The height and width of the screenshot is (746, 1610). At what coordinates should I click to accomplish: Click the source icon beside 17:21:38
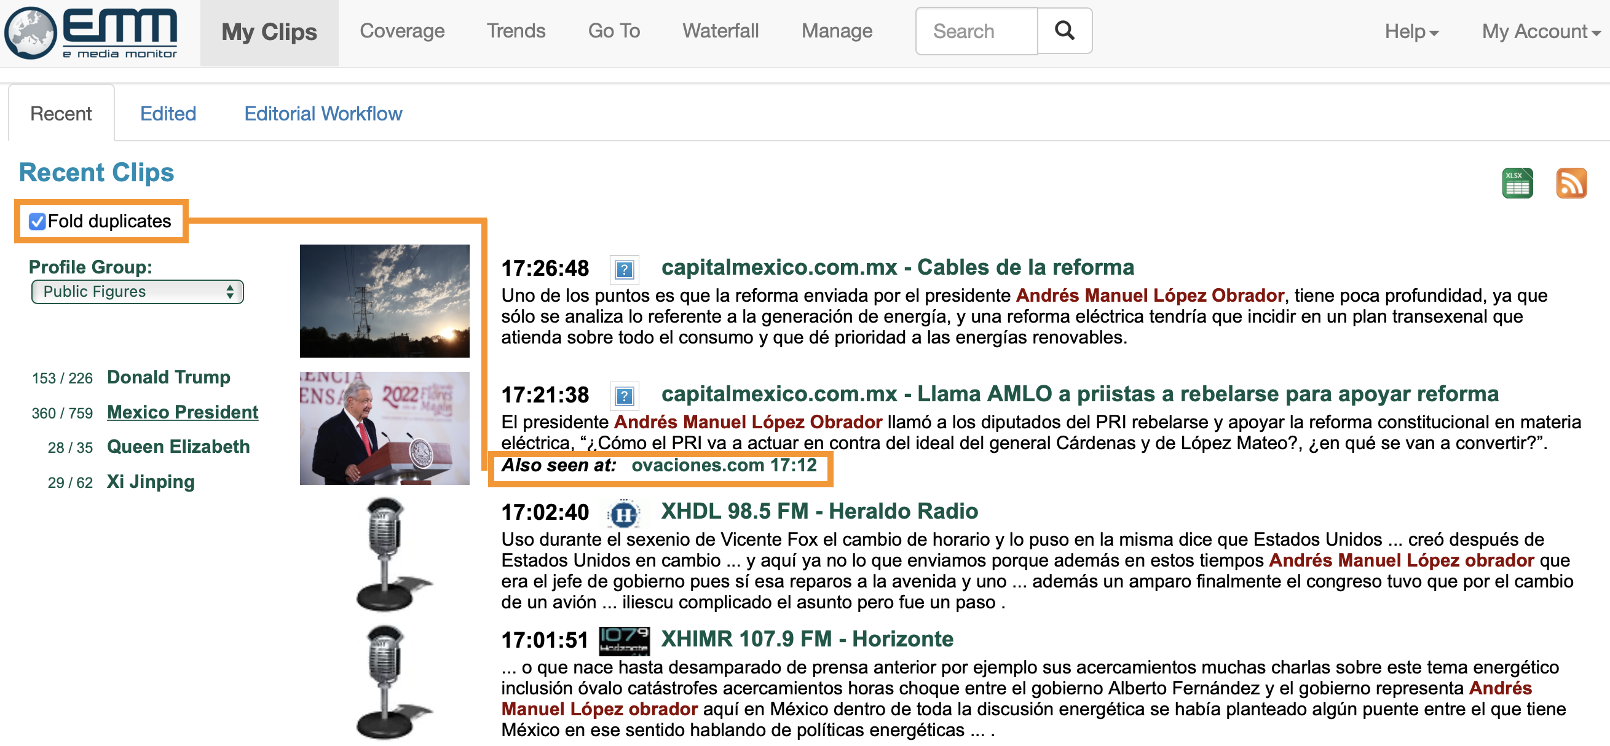[x=624, y=396]
